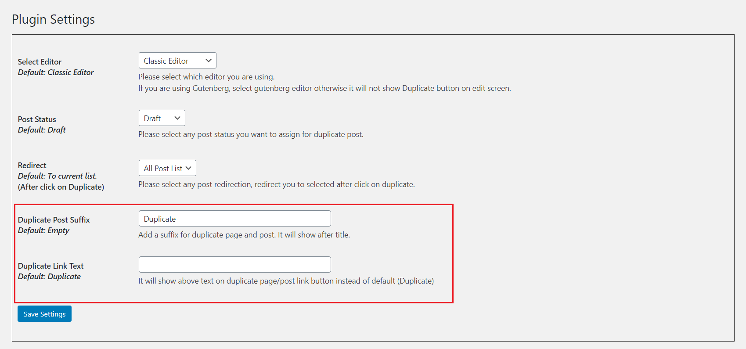Image resolution: width=746 pixels, height=349 pixels.
Task: Click the 'Please select any post status' help text
Action: [251, 134]
